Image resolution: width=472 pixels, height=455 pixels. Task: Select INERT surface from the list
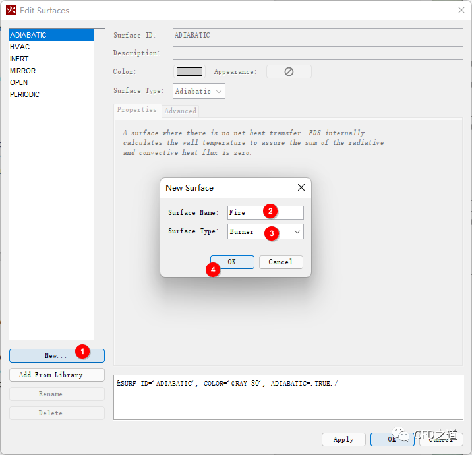[19, 59]
